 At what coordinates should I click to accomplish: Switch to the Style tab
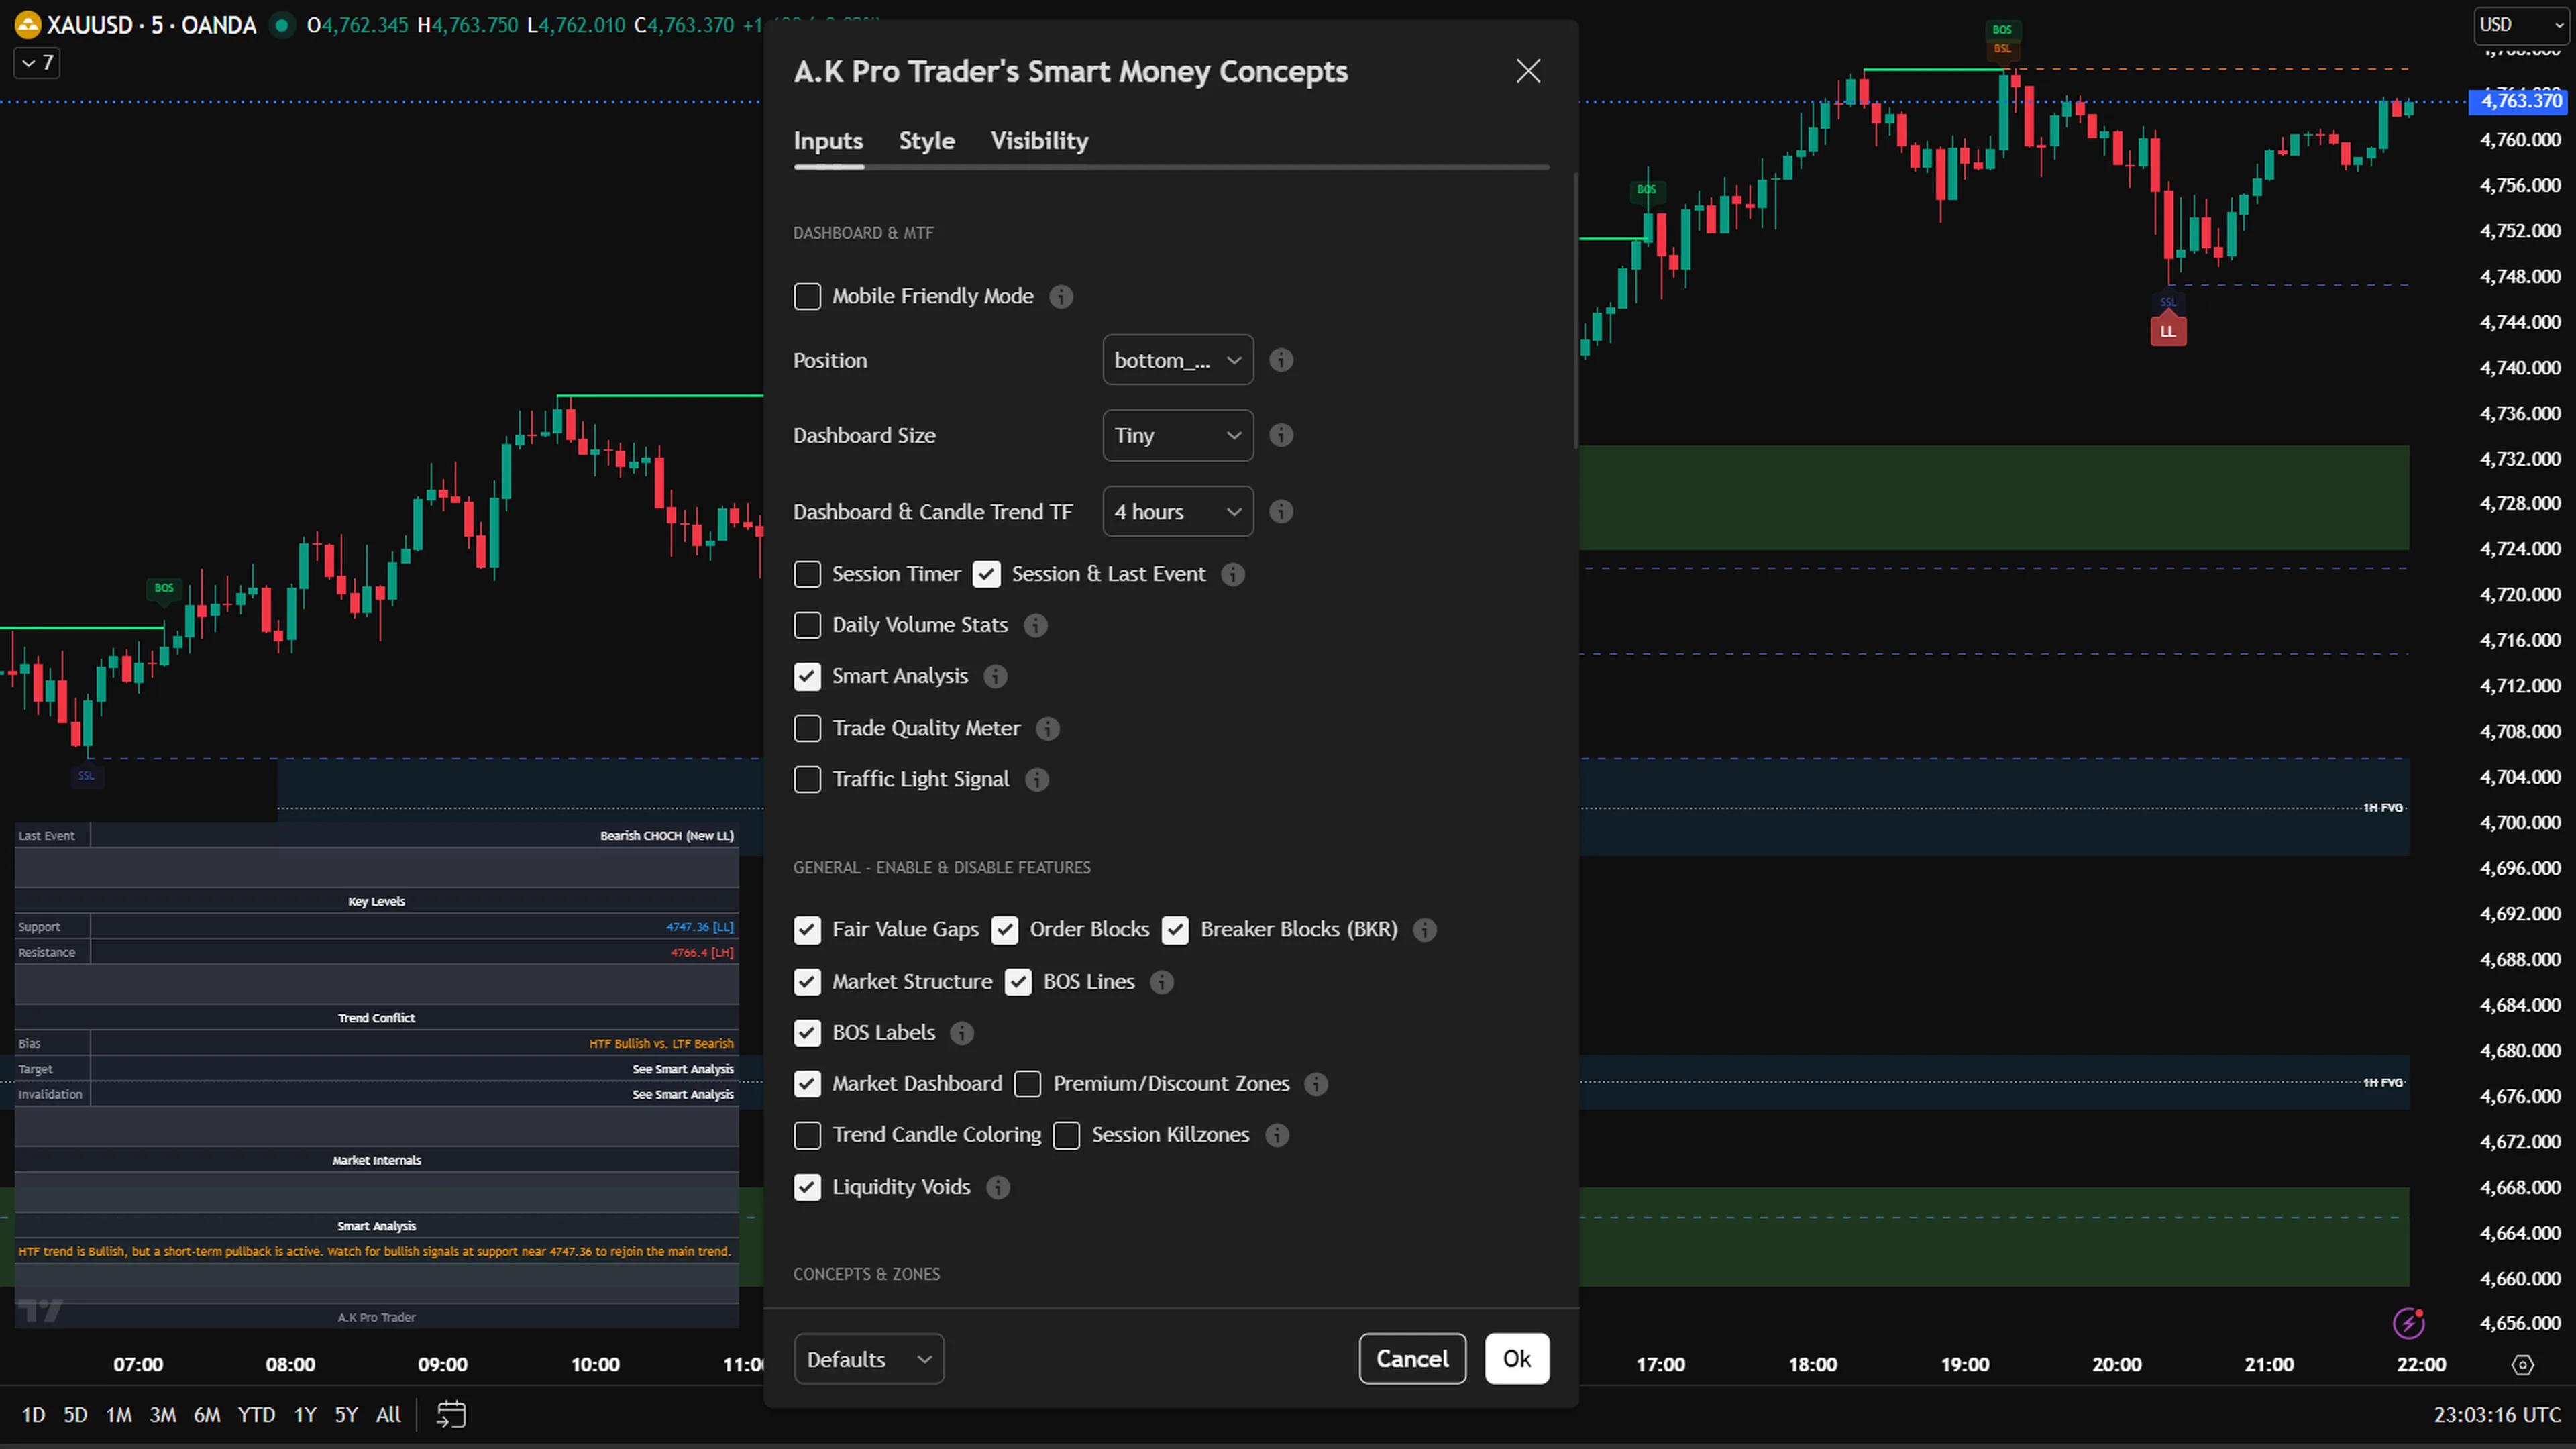click(x=926, y=141)
